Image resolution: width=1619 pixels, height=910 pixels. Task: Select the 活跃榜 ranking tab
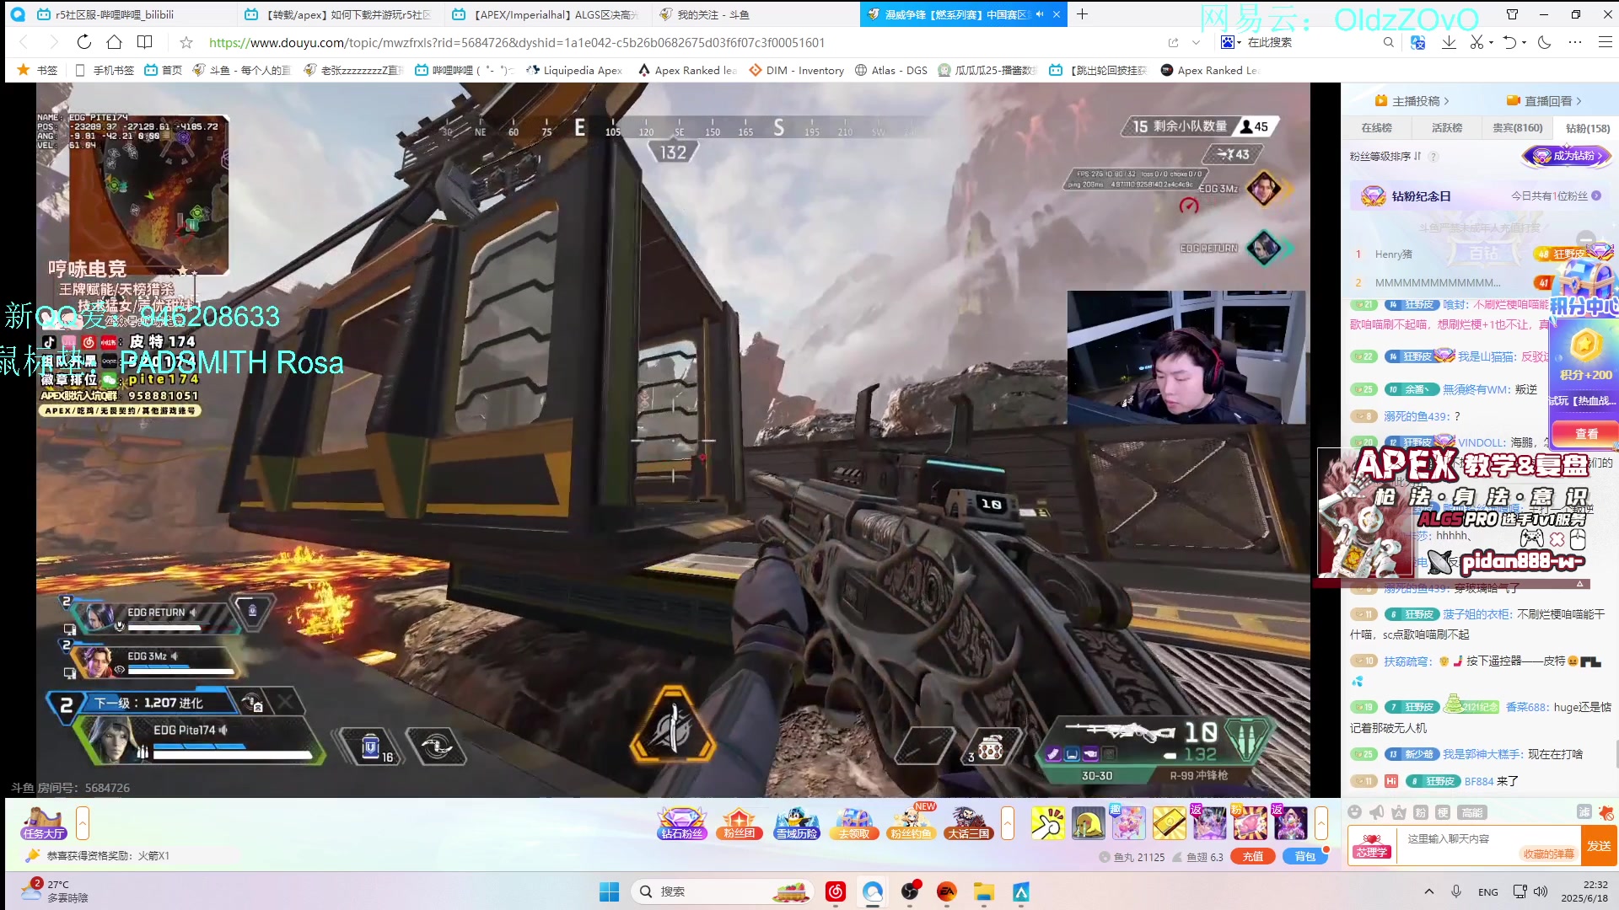(1446, 128)
